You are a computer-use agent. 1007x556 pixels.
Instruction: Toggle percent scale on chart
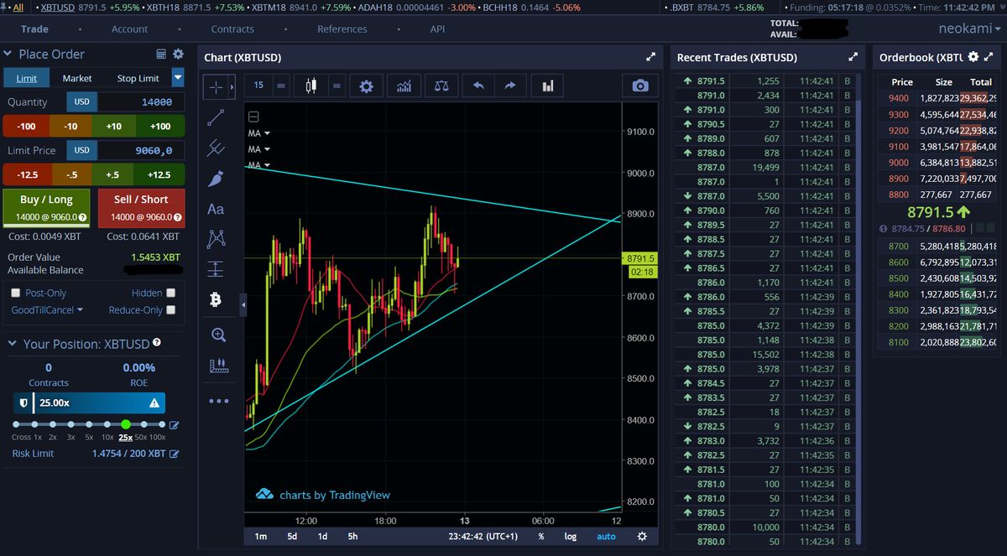pos(541,536)
